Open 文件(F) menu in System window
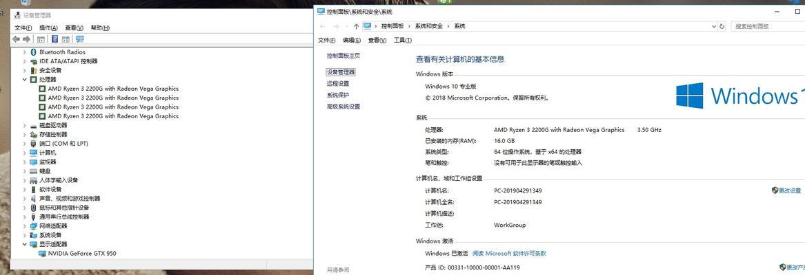 coord(326,41)
